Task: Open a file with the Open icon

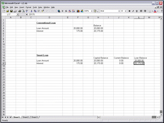Action: pyautogui.click(x=8, y=11)
